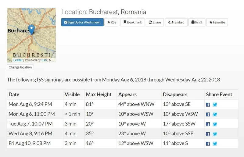Open the Embed code option
Screen dimensions: 244x157
(x=176, y=22)
